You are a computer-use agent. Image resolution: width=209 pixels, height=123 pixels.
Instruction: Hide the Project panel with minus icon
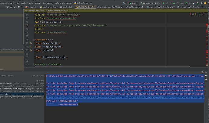22,7
